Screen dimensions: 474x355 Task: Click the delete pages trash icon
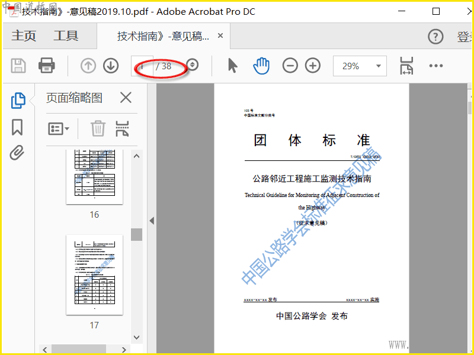coord(98,128)
